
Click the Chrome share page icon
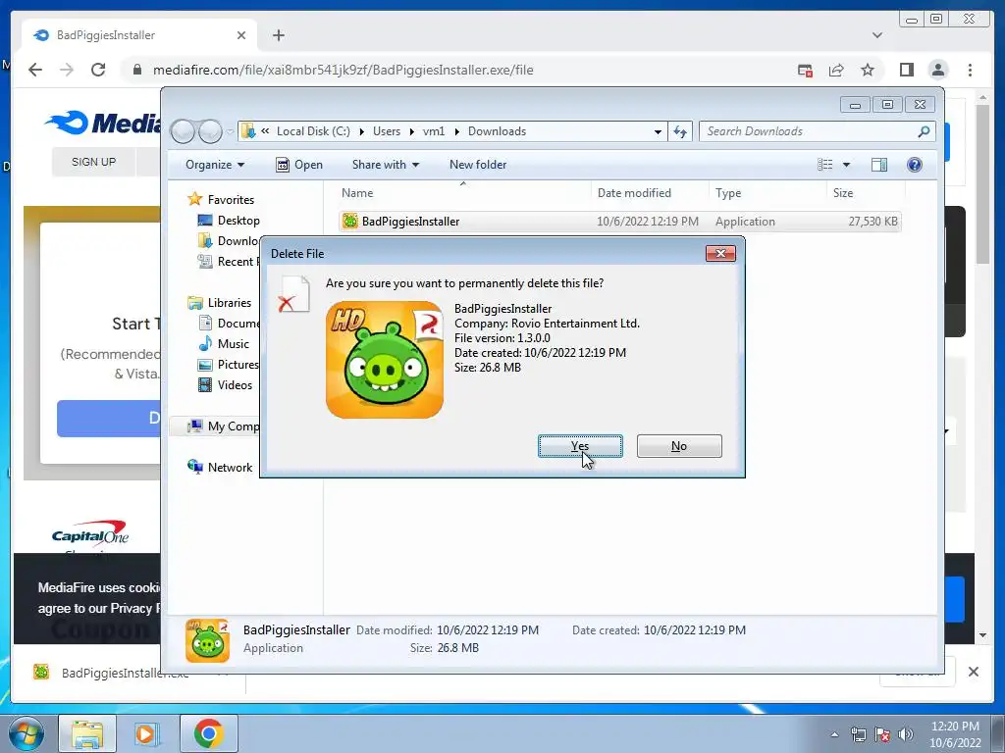click(x=836, y=70)
